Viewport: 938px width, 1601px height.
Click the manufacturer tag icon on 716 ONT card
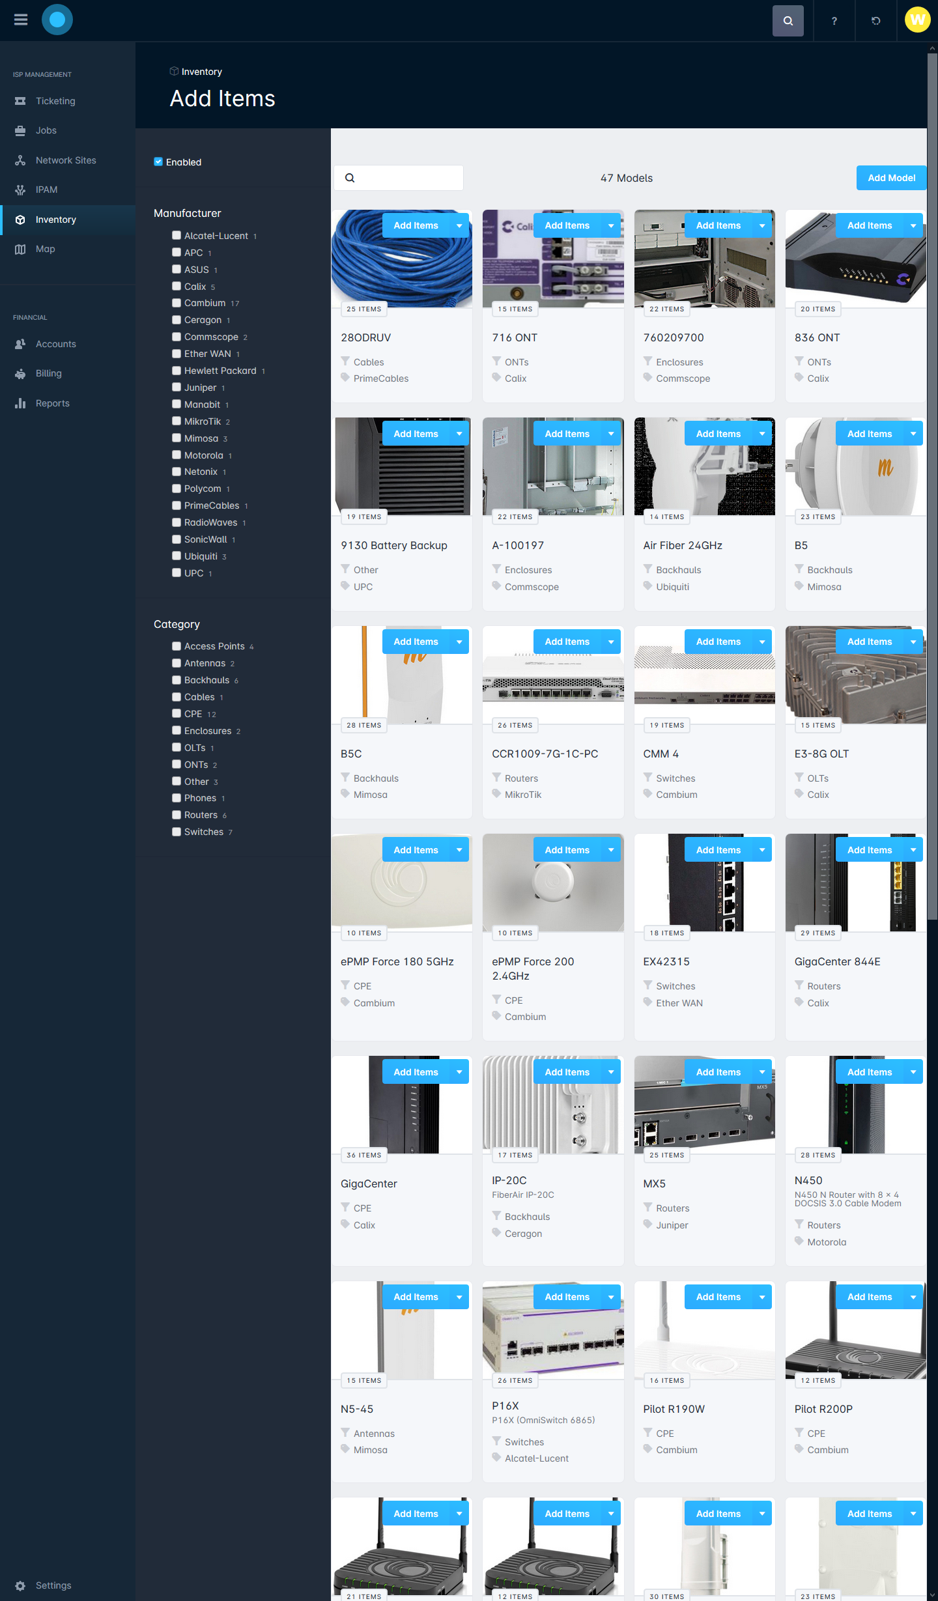[x=496, y=377]
